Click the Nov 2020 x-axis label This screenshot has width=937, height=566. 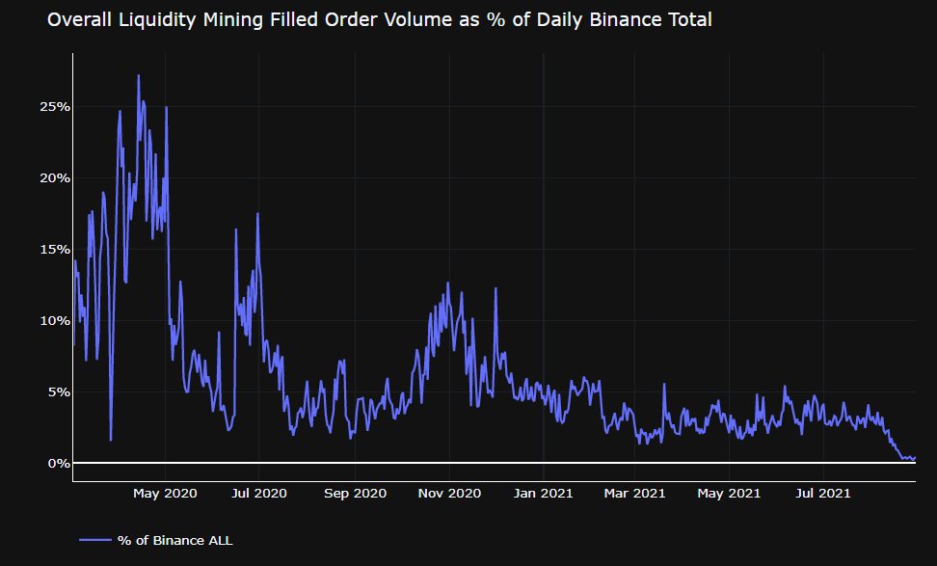449,494
